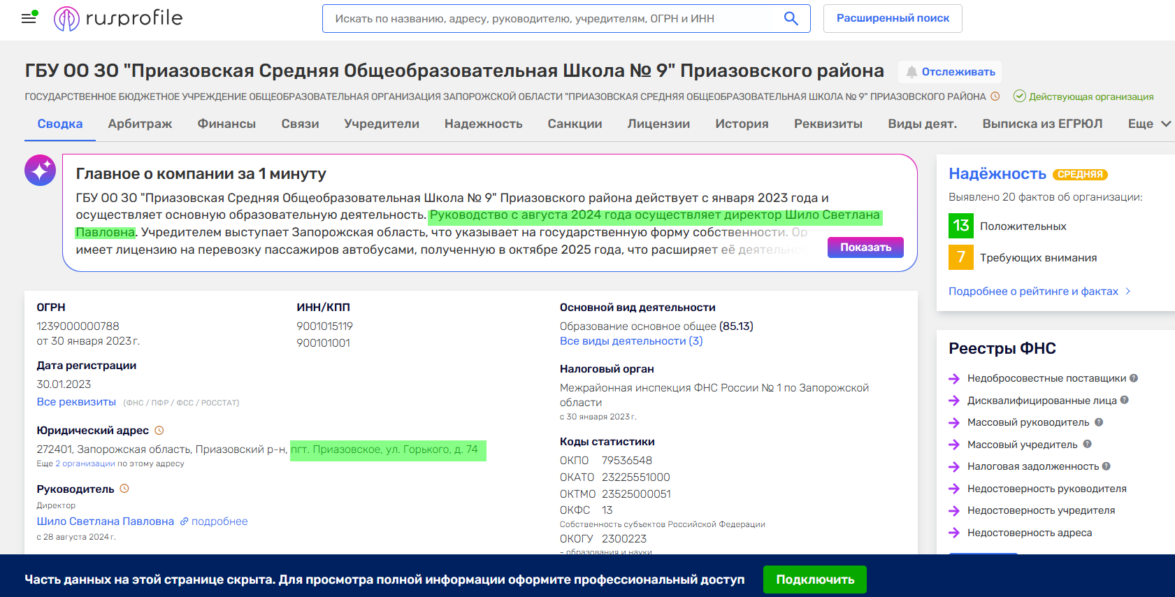Open the Выписка из ЕГРЮЛ tab
This screenshot has height=597, width=1175.
[x=1042, y=124]
